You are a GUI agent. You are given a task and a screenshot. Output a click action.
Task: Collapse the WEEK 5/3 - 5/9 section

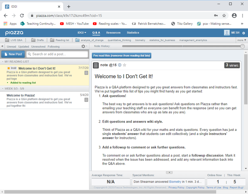[2, 89]
